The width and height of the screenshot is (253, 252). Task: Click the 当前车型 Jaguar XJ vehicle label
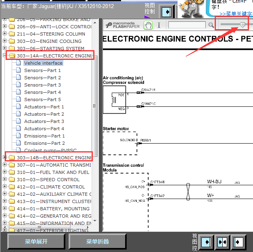pyautogui.click(x=58, y=6)
